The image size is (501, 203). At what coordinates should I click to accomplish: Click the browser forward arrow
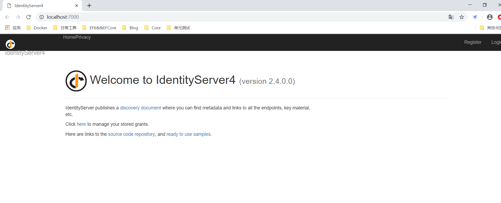pos(18,17)
